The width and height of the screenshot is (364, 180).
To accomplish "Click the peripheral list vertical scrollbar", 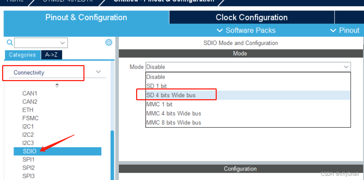I will [112, 153].
